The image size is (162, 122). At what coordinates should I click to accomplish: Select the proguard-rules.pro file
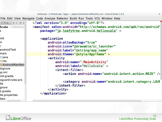pos(11,80)
